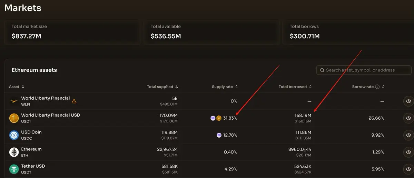Click the Markets page title
Viewport: 414px width, 178px height.
[23, 8]
